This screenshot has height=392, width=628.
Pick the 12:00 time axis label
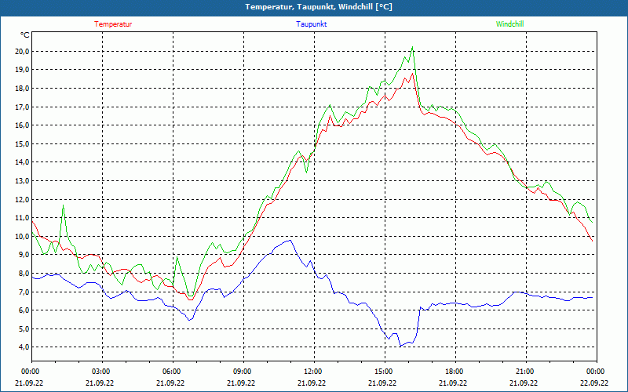click(313, 372)
